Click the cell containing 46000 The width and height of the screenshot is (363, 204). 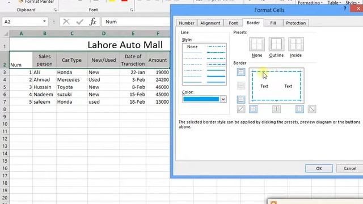(x=158, y=87)
